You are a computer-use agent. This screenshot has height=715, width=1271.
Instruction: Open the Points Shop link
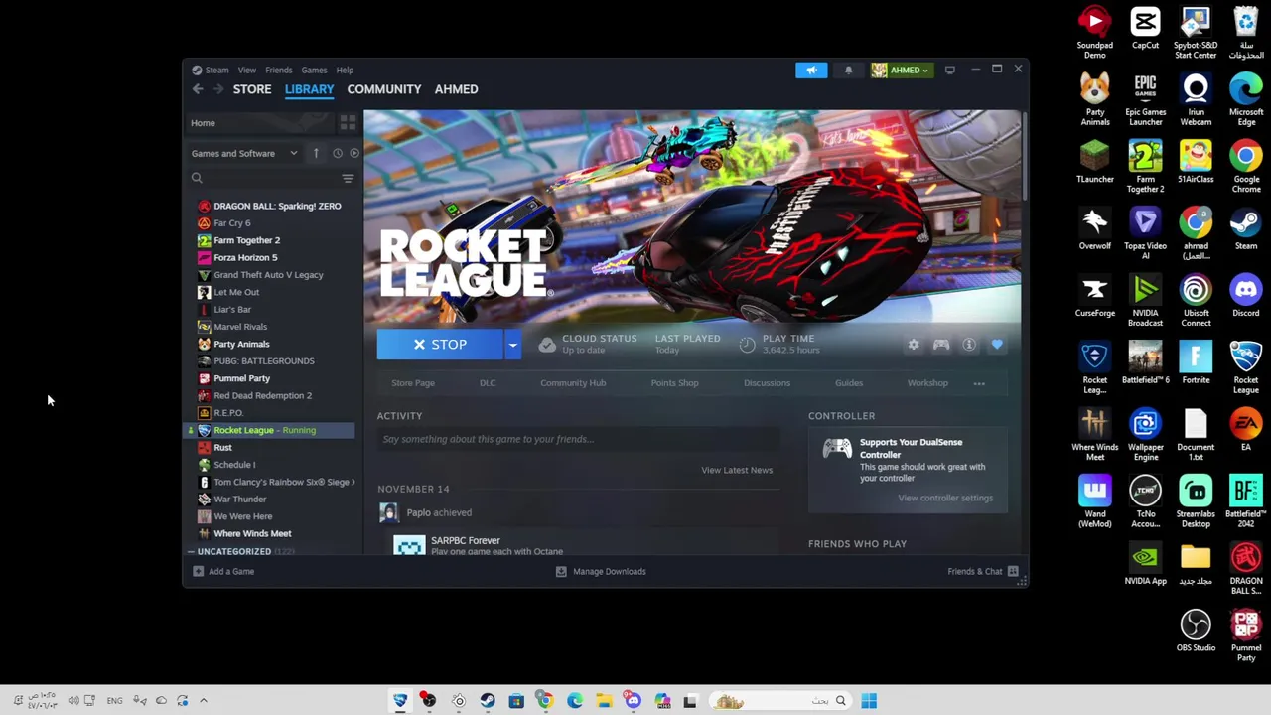[x=674, y=383]
